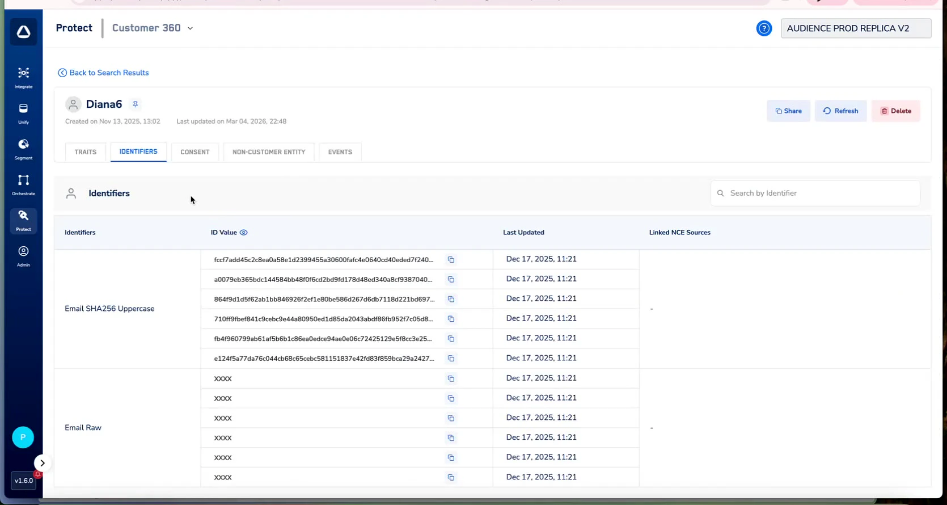The width and height of the screenshot is (947, 505).
Task: Select the Email Raw row label
Action: pos(83,428)
